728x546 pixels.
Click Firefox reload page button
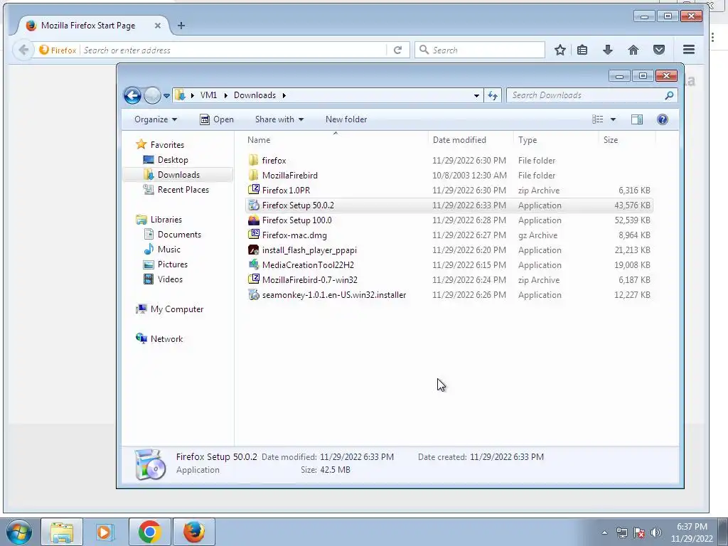[397, 50]
